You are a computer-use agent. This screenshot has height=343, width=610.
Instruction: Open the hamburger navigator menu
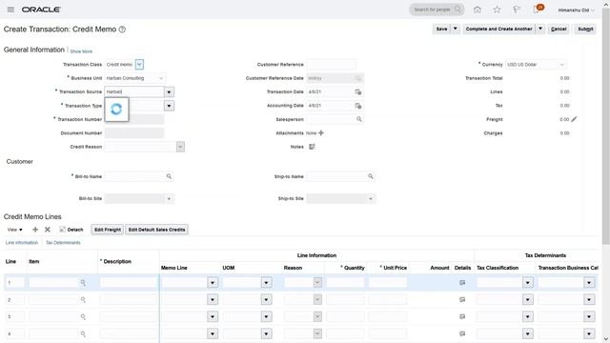tap(10, 10)
